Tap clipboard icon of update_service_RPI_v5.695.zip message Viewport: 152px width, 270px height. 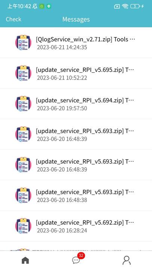click(x=23, y=73)
